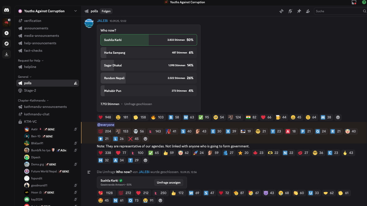The image size is (367, 206).
Task: Show pinned messages with pin icon
Action: (299, 11)
